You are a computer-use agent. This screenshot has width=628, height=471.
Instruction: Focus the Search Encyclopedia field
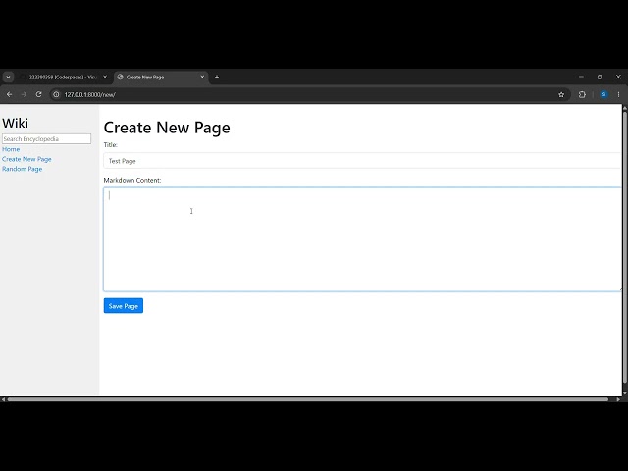click(x=46, y=139)
